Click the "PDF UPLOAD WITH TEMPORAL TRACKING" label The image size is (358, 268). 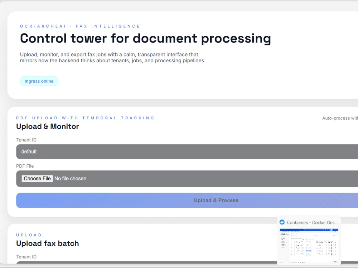tap(85, 118)
